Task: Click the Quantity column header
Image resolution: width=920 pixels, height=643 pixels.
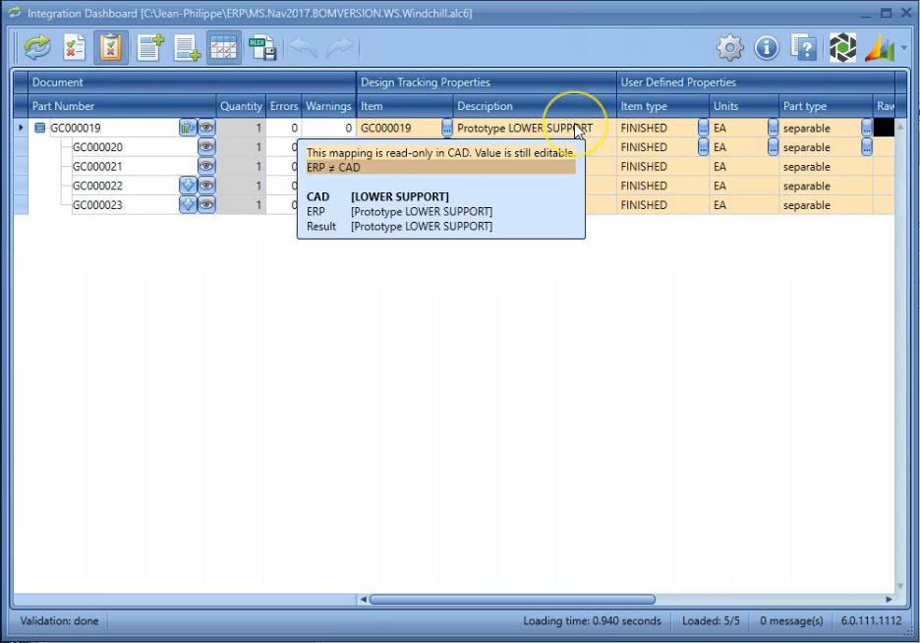Action: pyautogui.click(x=241, y=106)
